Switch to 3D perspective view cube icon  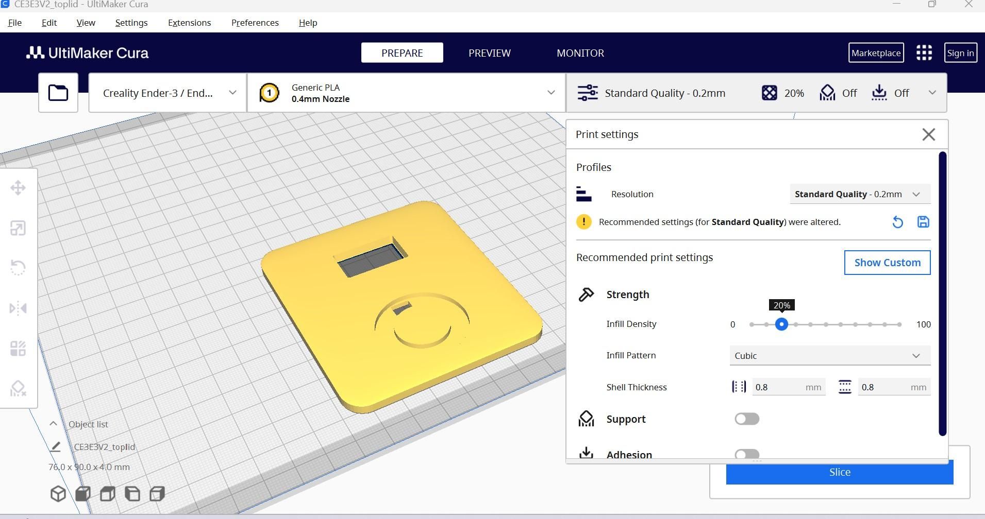point(58,494)
